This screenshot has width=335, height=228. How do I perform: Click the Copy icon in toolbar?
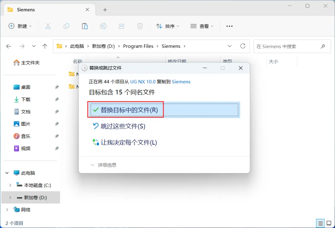point(66,26)
